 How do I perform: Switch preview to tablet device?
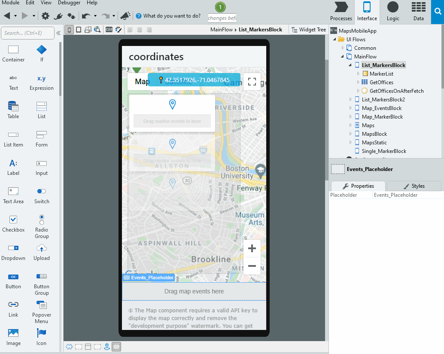[79, 30]
